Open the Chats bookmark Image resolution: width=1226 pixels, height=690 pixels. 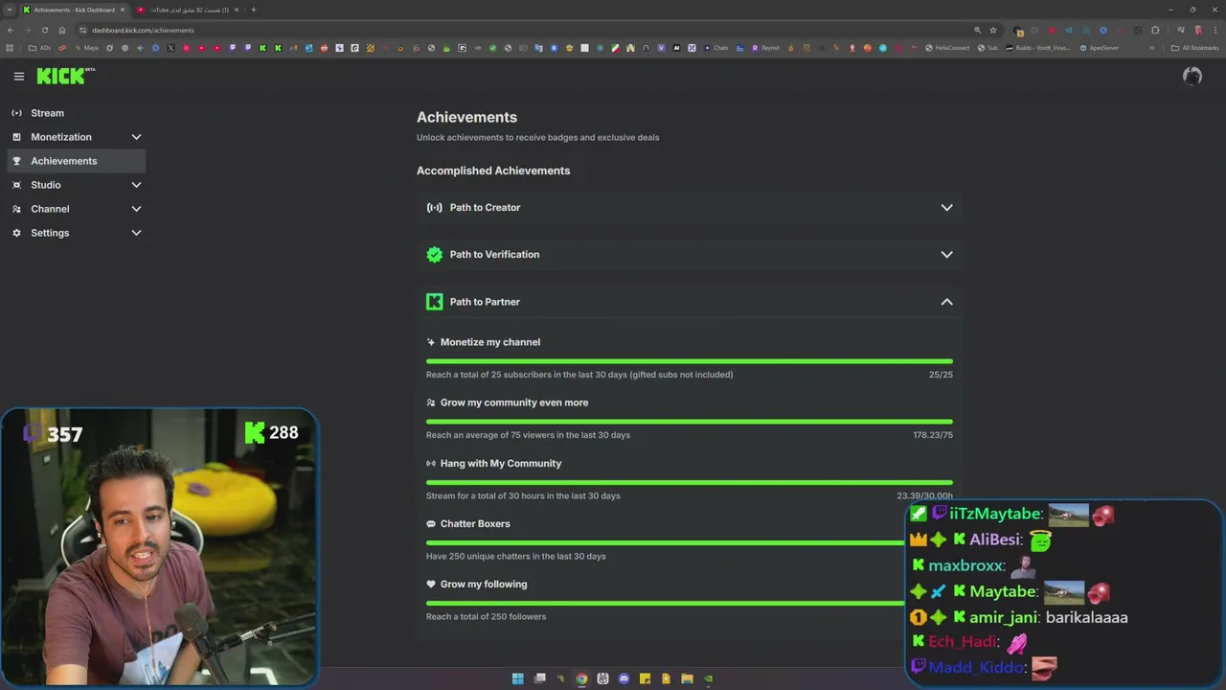pyautogui.click(x=716, y=48)
